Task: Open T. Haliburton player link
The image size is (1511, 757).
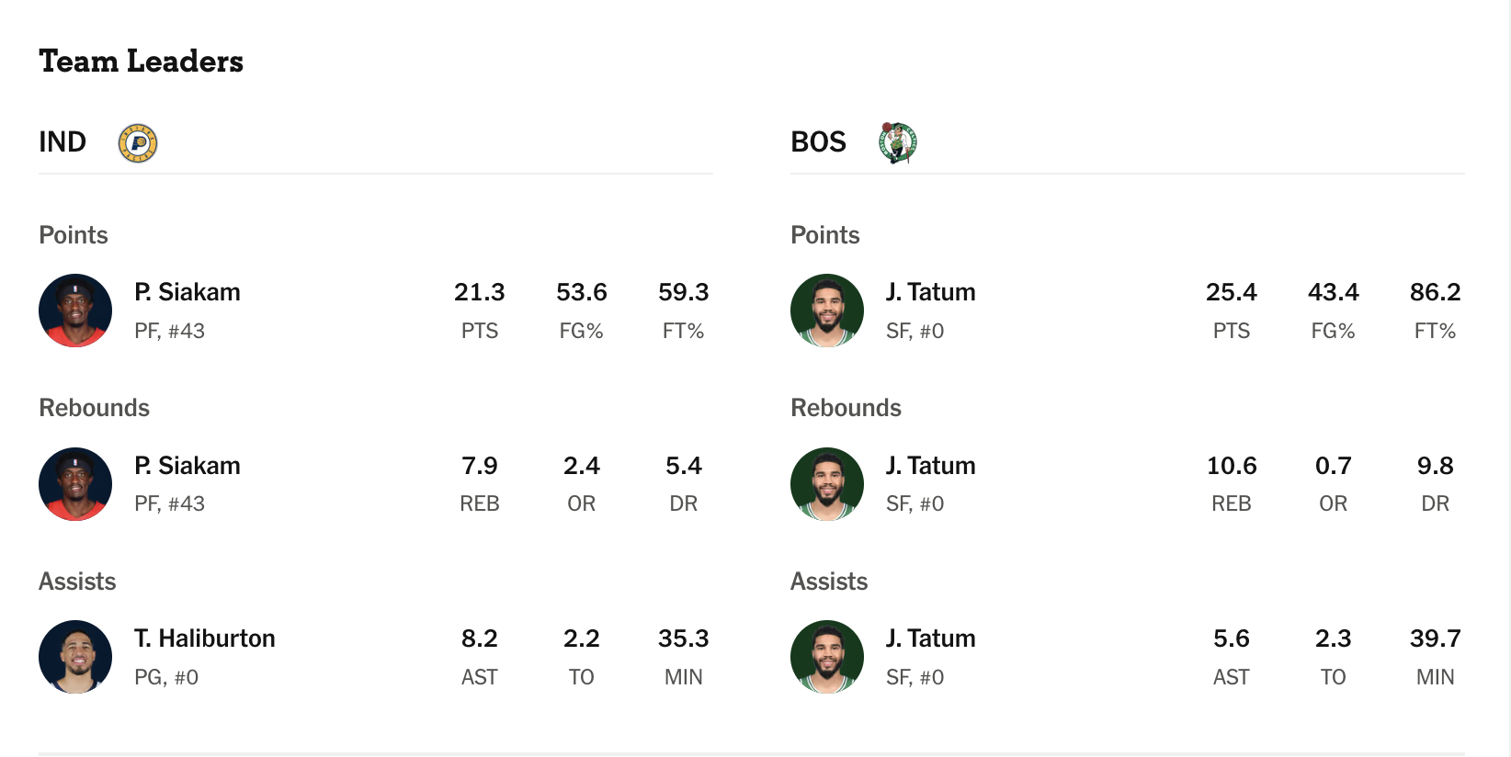Action: (205, 638)
